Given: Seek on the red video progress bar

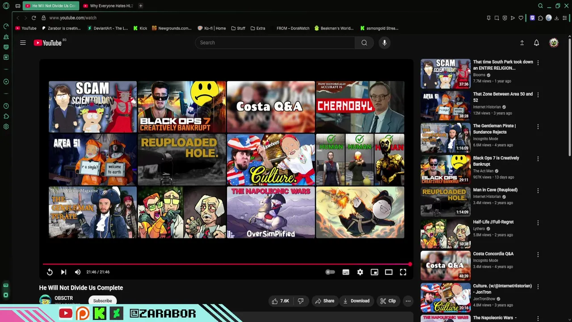Looking at the screenshot, I should click(x=226, y=264).
